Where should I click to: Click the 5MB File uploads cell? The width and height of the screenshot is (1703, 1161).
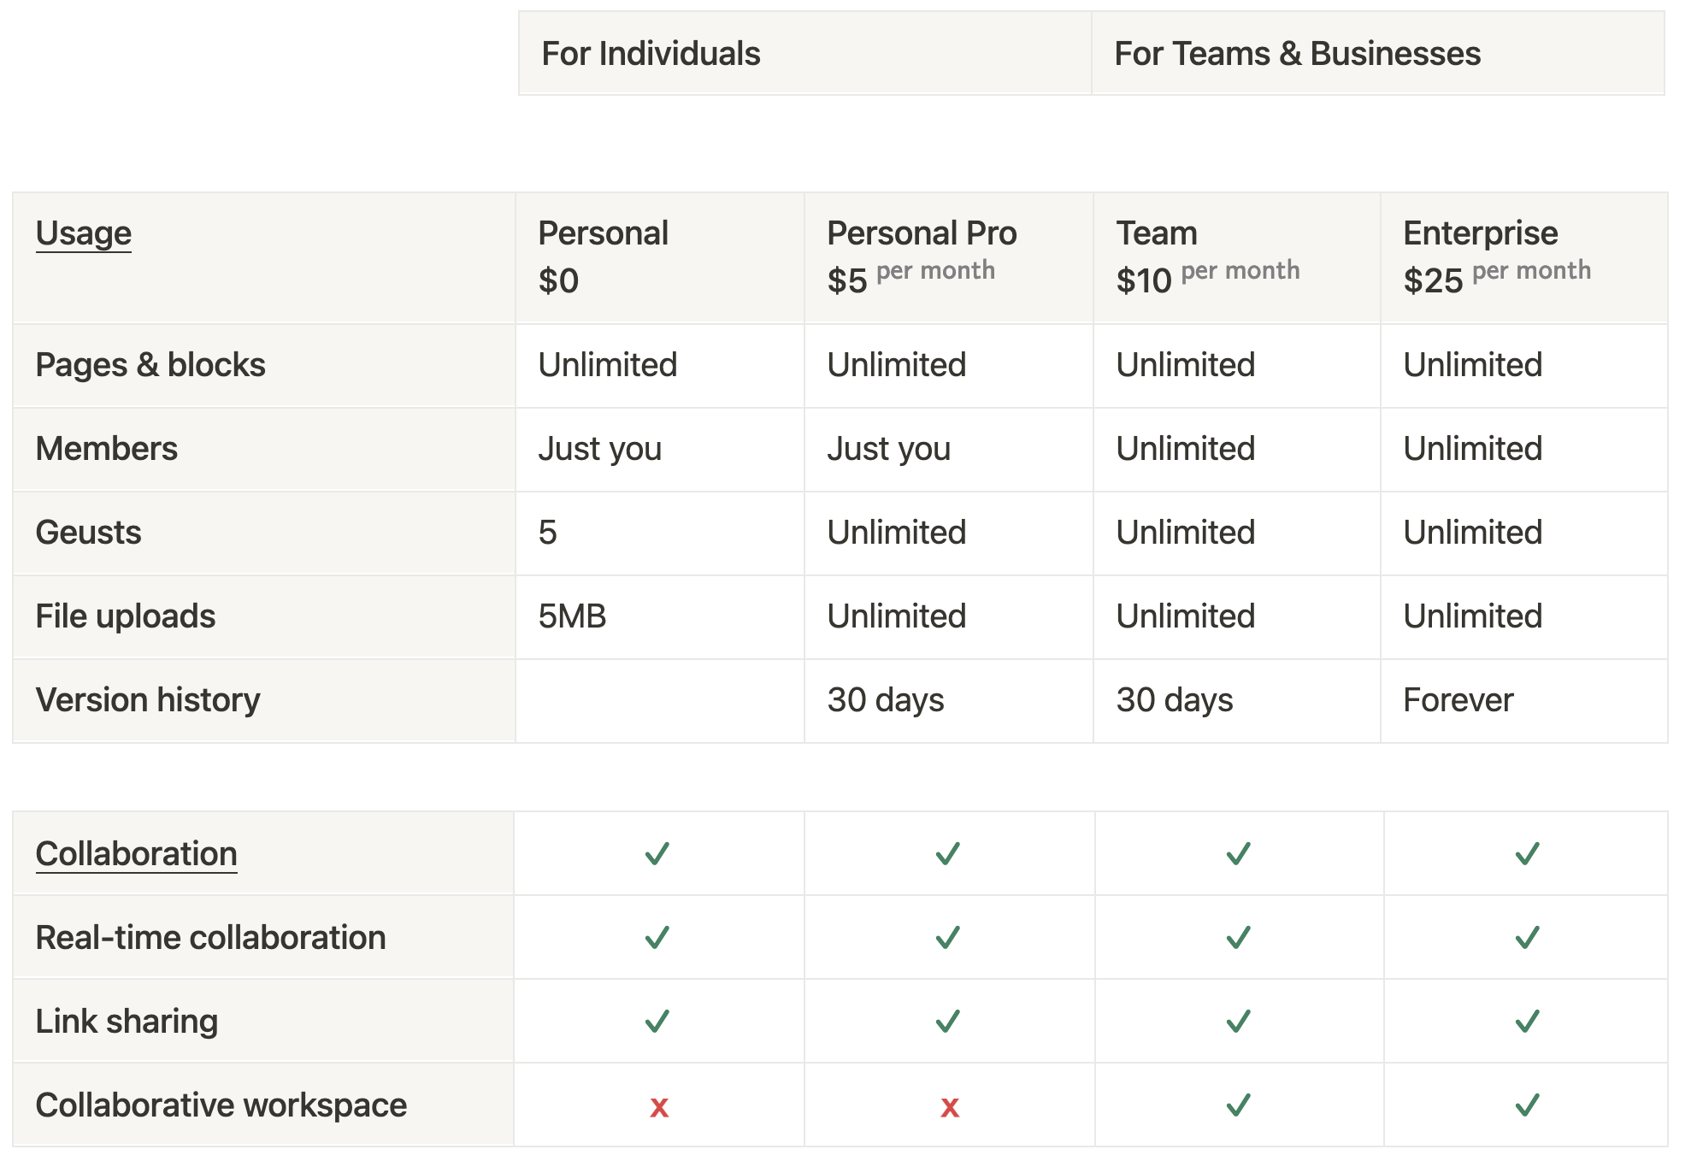[572, 616]
